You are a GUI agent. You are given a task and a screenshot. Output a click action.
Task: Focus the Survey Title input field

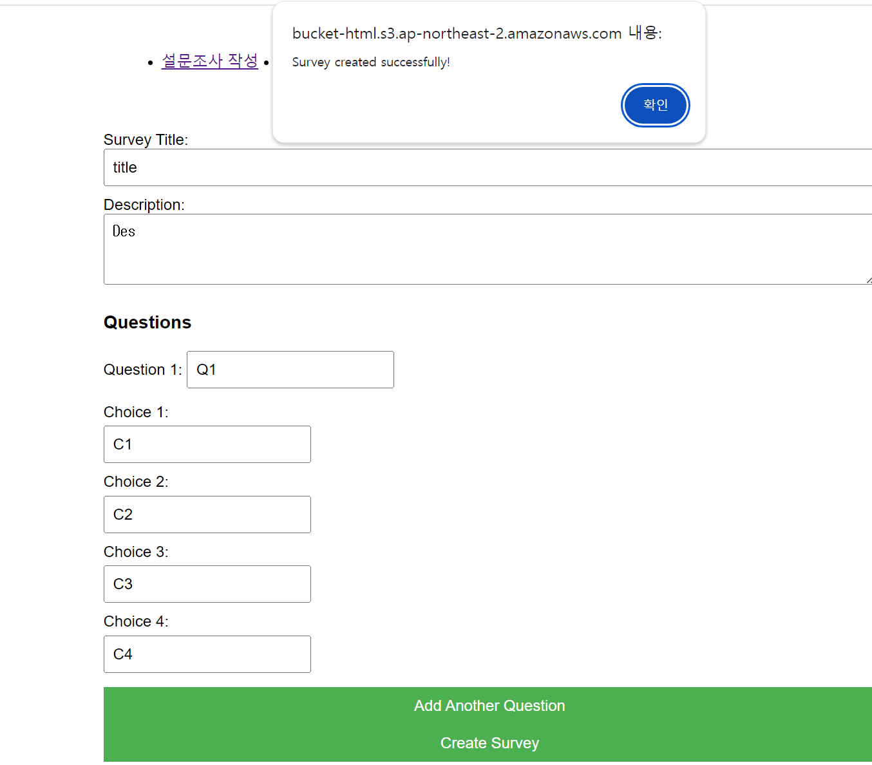(x=488, y=167)
